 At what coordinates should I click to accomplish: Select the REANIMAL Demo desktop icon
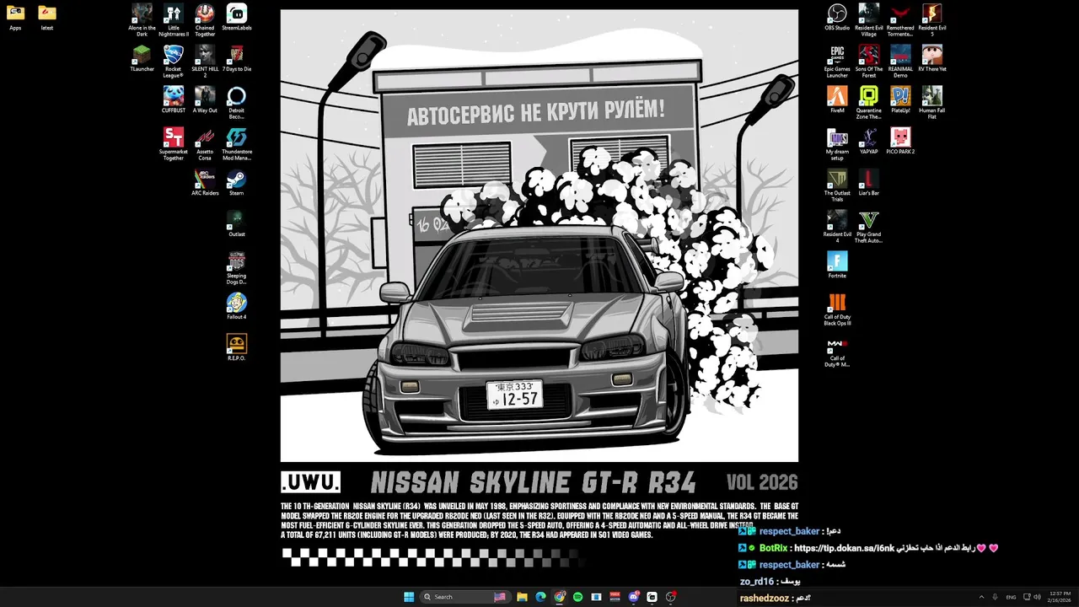pos(900,62)
